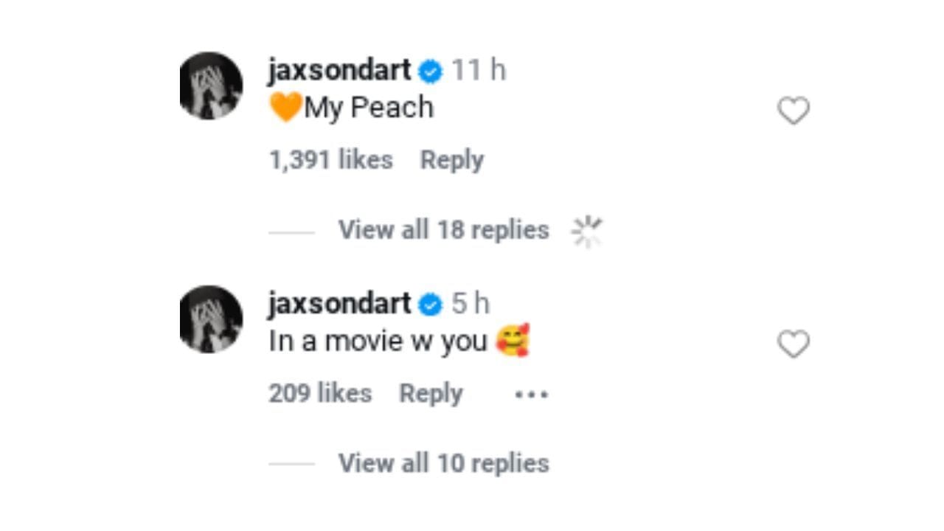The image size is (944, 531).
Task: Open jaxsondart avatar on My Peach comment
Action: point(211,86)
